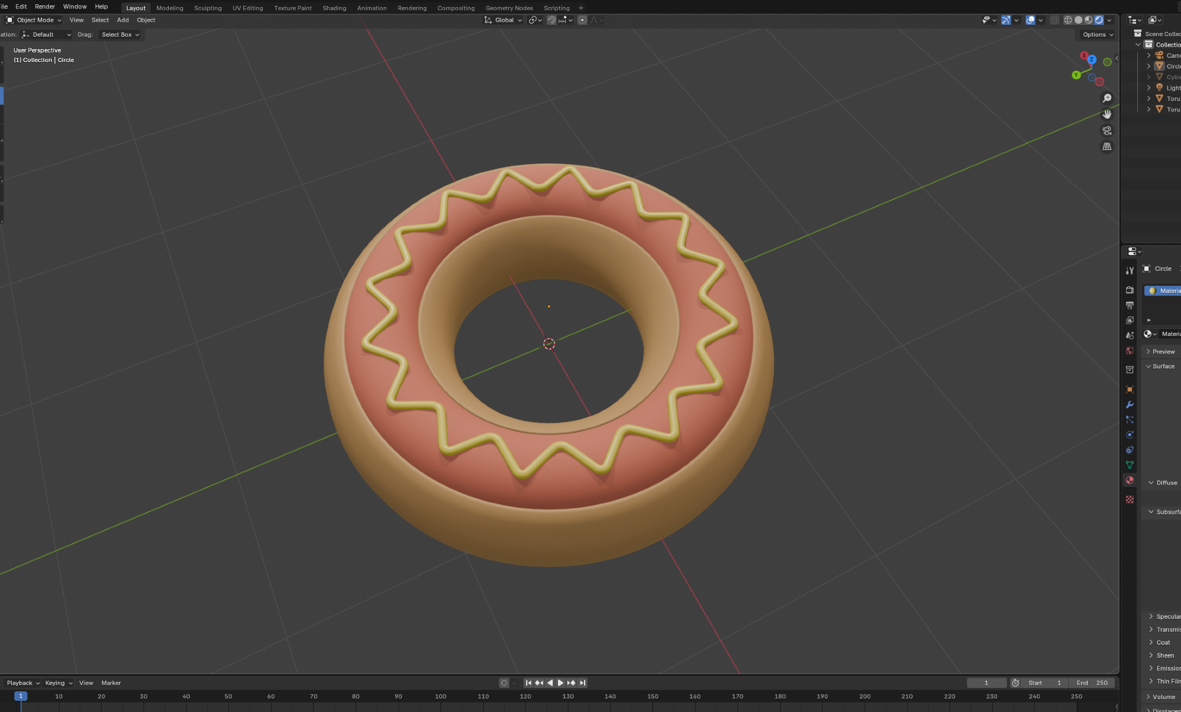1181x712 pixels.
Task: Switch perspective/orthographic with grid icon
Action: tap(1107, 146)
